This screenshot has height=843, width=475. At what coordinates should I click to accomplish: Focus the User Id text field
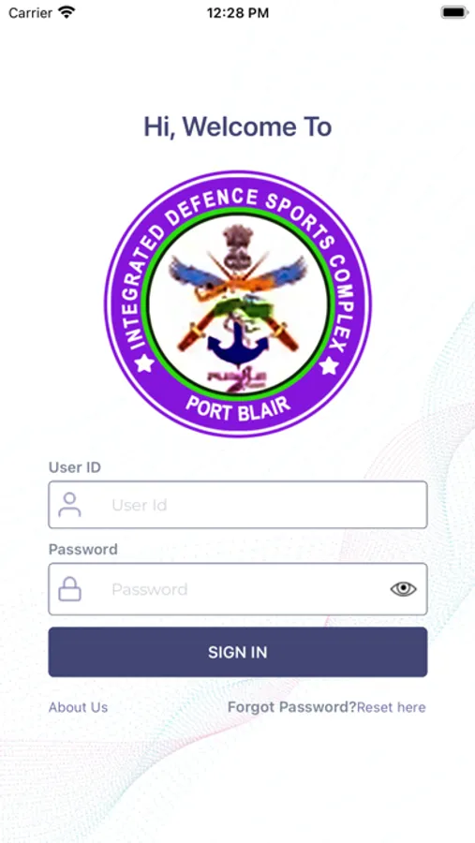238,504
